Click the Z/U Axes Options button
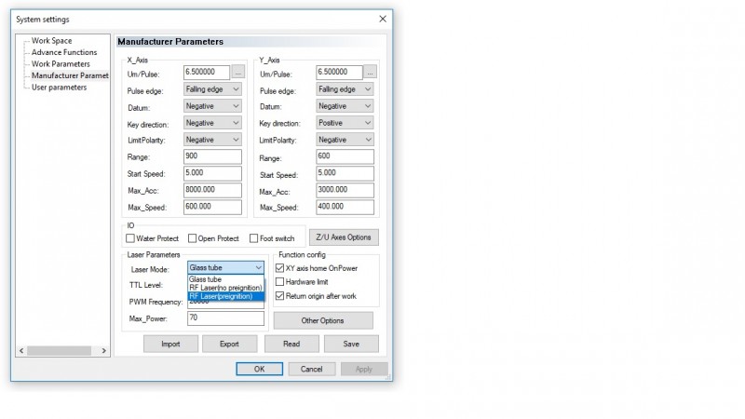This screenshot has width=745, height=419. [x=344, y=237]
